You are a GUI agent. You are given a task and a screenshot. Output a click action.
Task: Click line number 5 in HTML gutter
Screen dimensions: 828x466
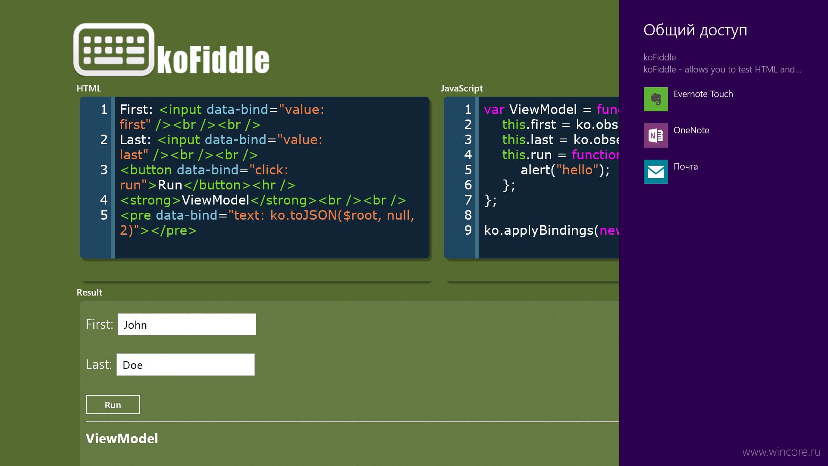point(104,215)
